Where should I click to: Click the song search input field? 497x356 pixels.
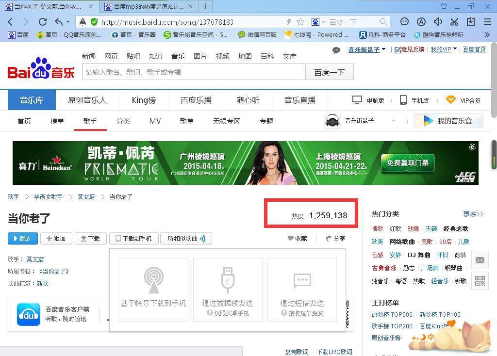pyautogui.click(x=194, y=71)
